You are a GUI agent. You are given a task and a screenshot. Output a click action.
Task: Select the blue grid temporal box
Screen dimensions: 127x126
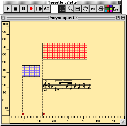(31, 71)
